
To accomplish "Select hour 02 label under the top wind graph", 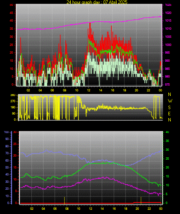I will [x=28, y=90].
